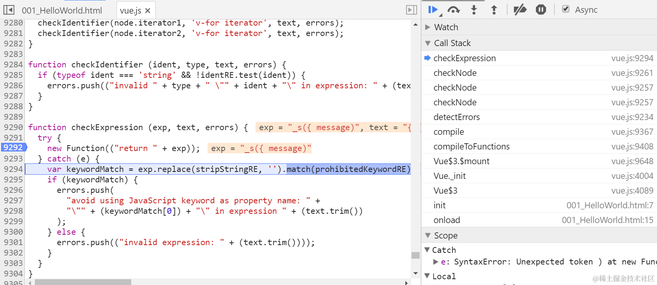Select the checkExpression call stack frame

[x=539, y=58]
